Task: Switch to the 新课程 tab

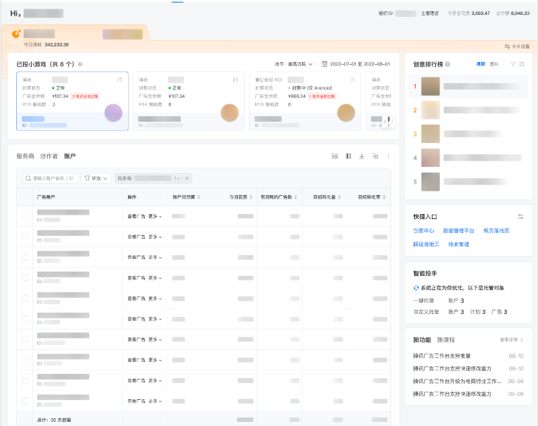Action: [446, 340]
